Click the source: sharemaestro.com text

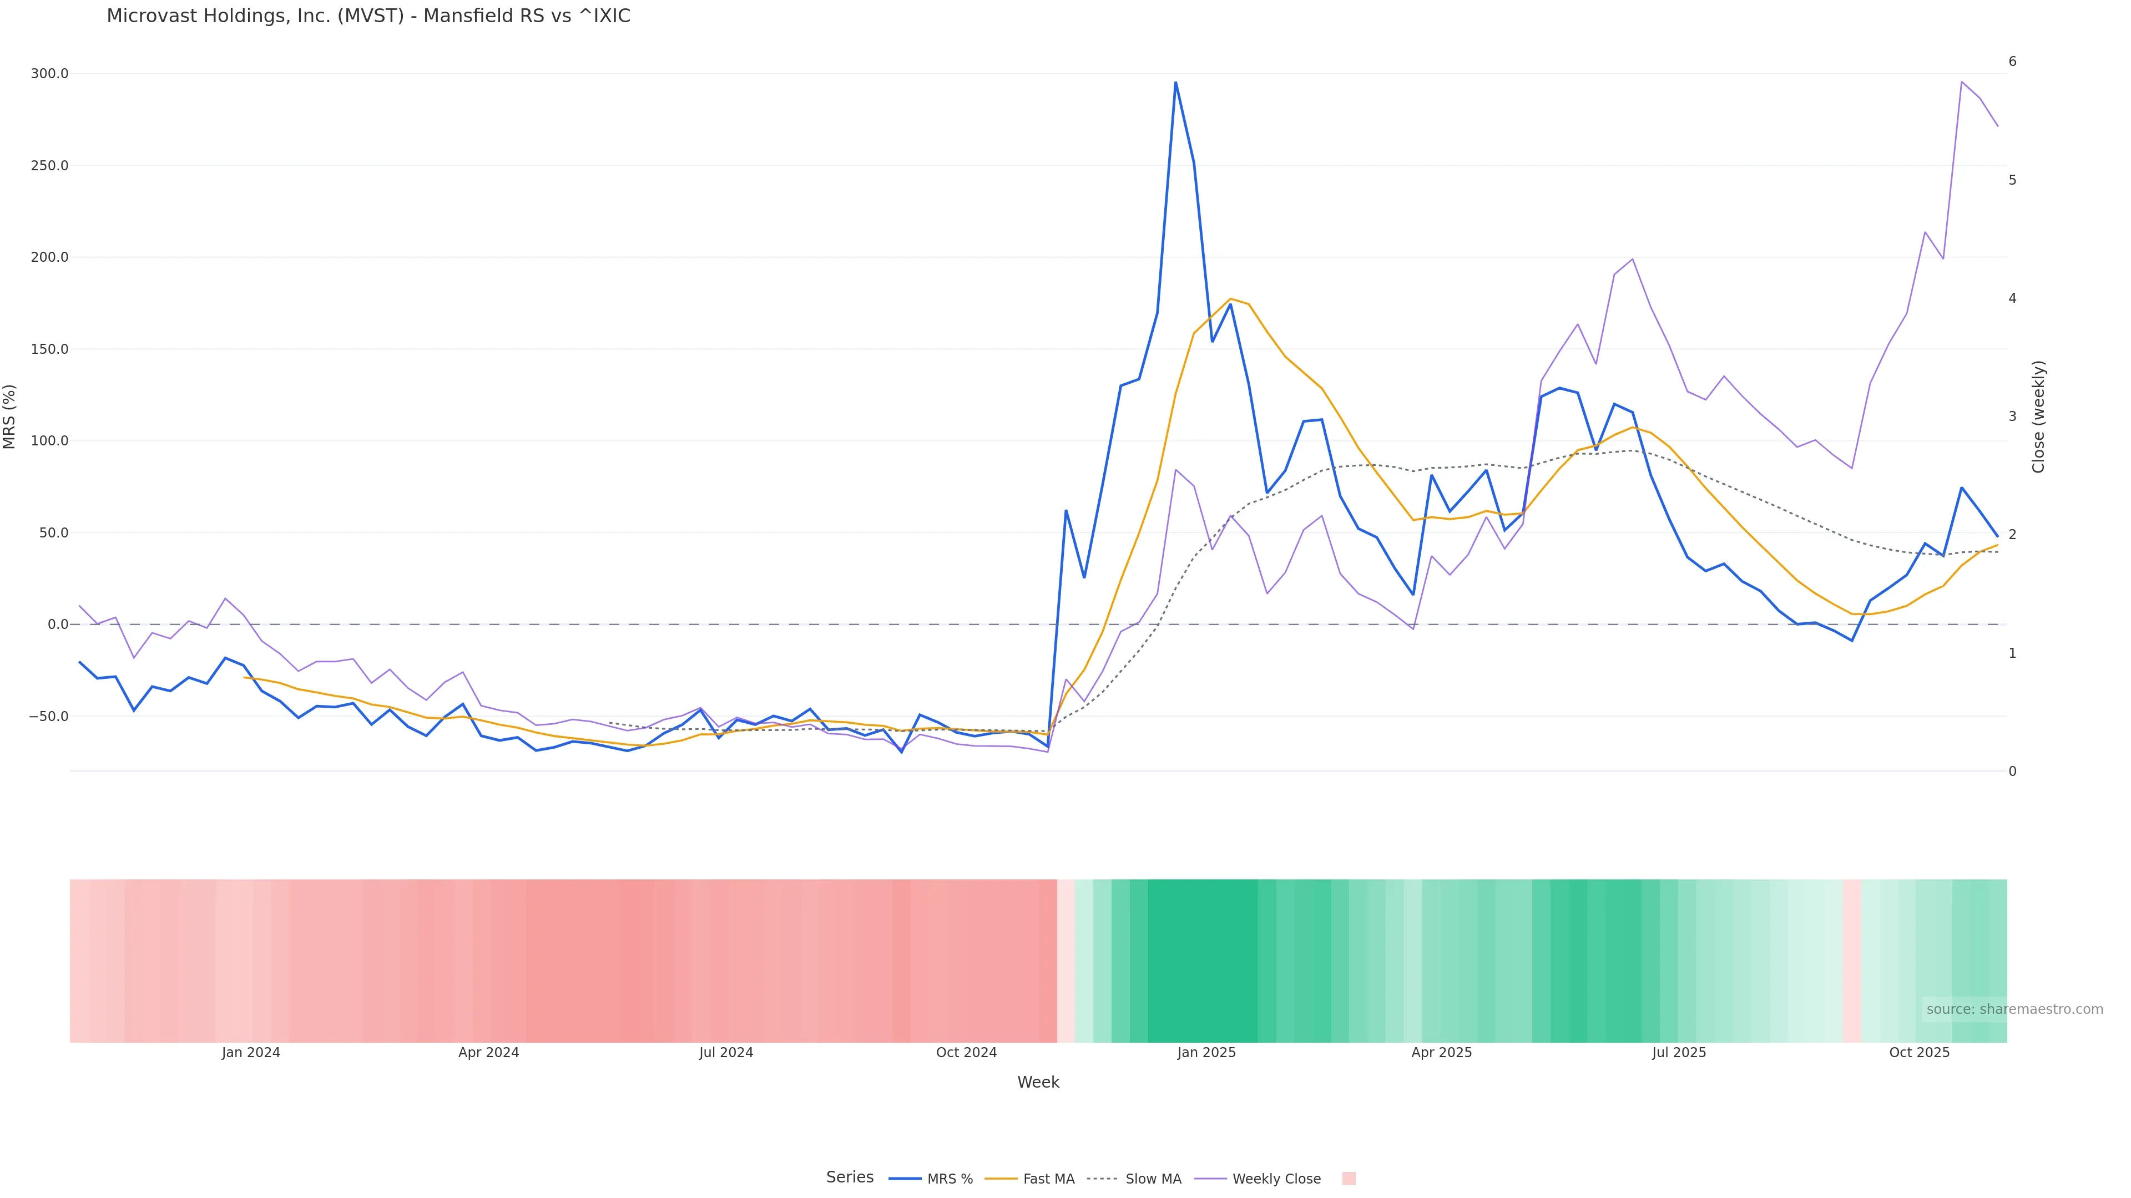click(x=2014, y=1009)
